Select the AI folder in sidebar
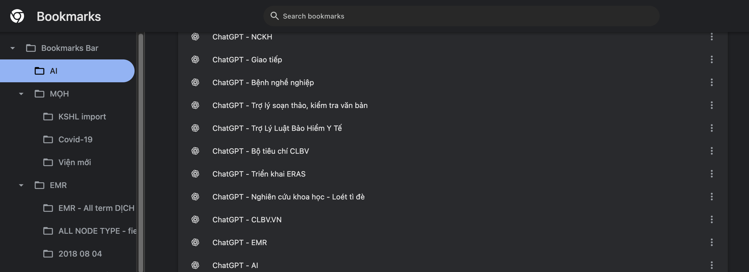The image size is (749, 272). (x=54, y=71)
